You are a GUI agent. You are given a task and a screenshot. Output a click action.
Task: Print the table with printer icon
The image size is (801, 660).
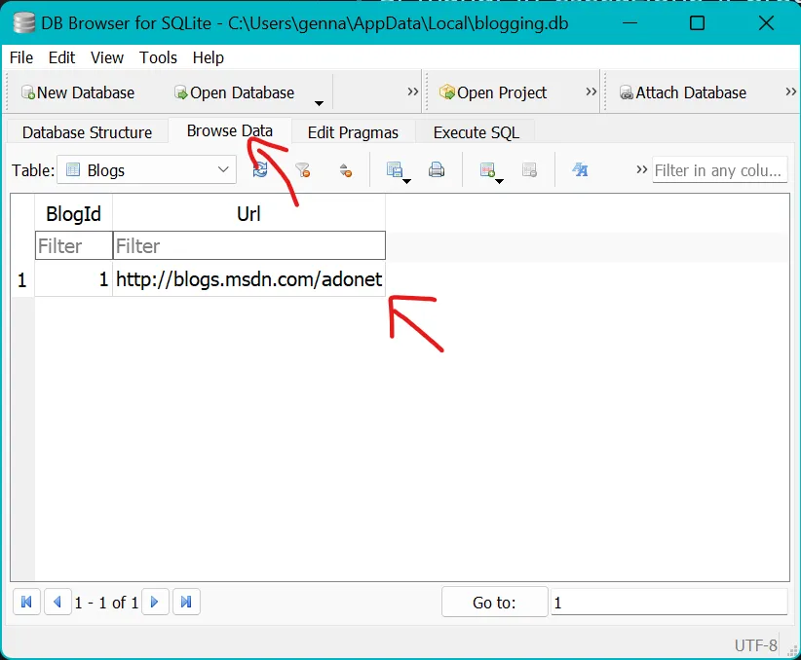click(437, 169)
